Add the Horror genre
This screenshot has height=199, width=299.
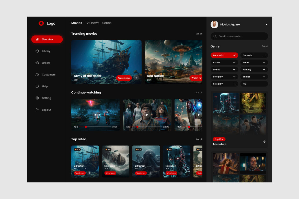pos(254,63)
